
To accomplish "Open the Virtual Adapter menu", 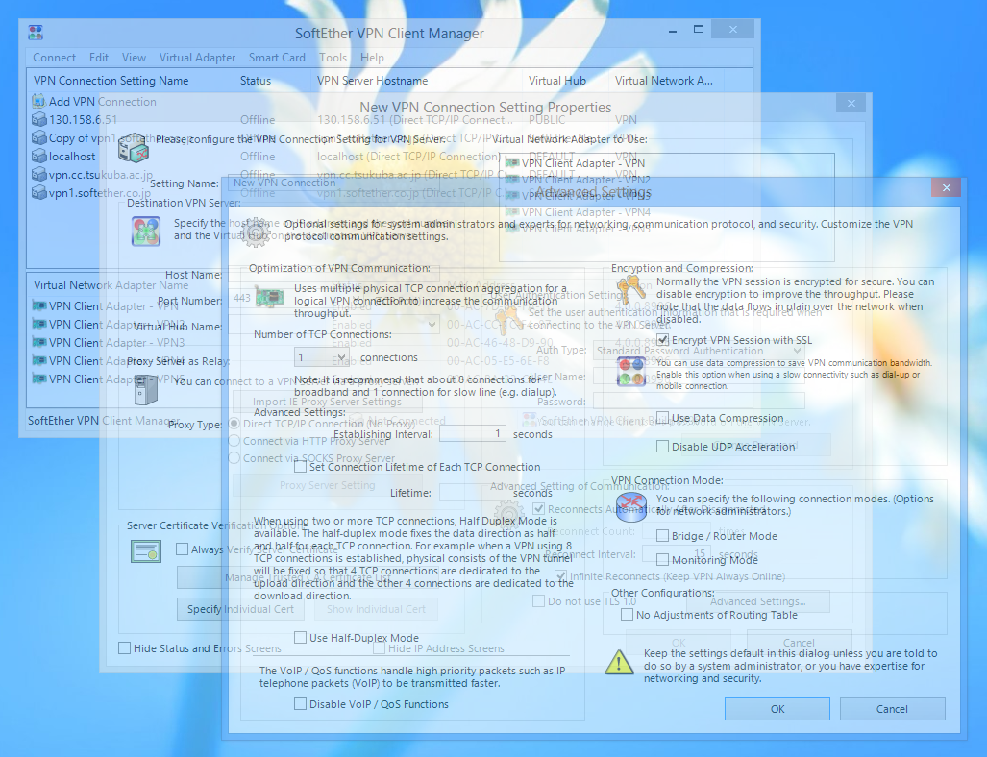I will (x=197, y=58).
